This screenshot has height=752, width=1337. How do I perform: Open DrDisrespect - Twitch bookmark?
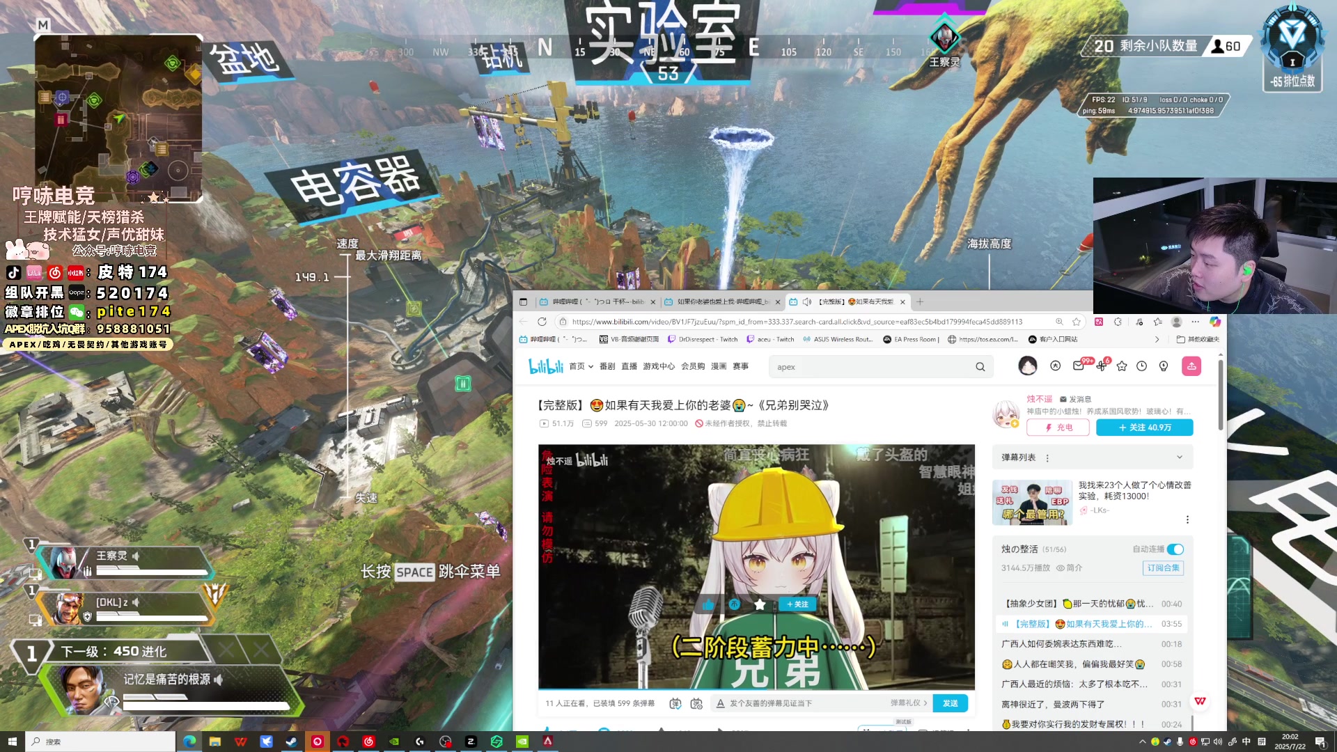click(703, 340)
